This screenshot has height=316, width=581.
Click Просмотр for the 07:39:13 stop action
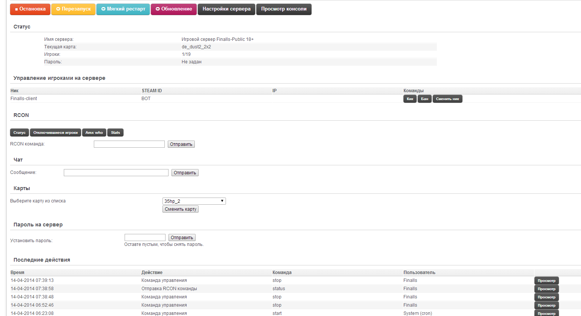546,281
